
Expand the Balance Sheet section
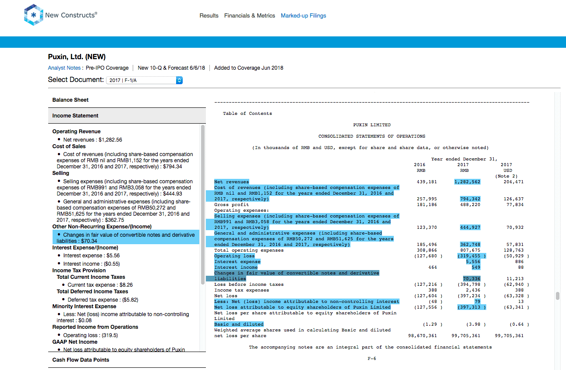(x=127, y=100)
